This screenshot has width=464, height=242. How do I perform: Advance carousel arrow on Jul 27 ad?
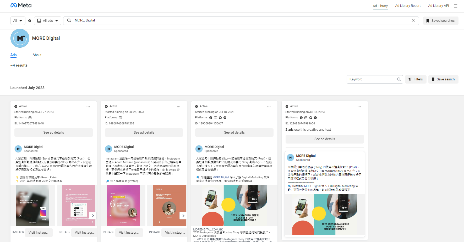93,216
